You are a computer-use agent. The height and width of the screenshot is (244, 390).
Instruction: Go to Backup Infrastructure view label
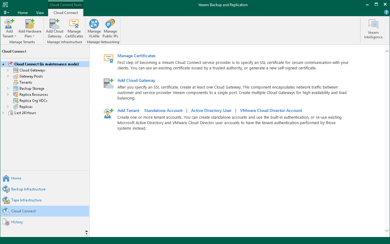(x=28, y=189)
